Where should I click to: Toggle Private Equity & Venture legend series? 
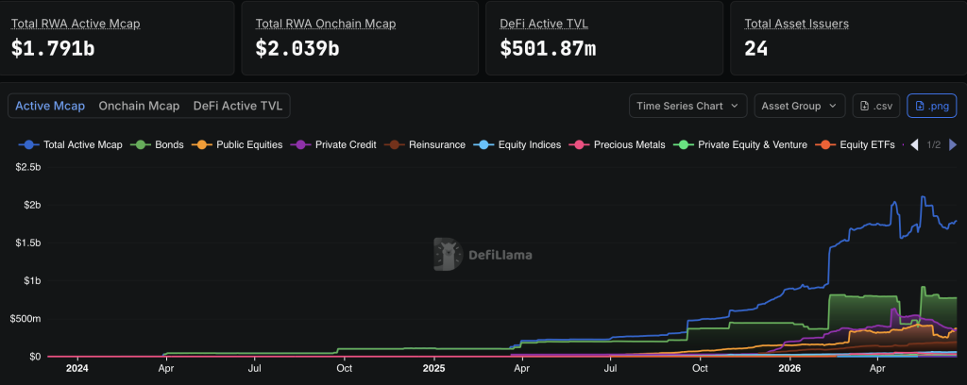click(740, 144)
